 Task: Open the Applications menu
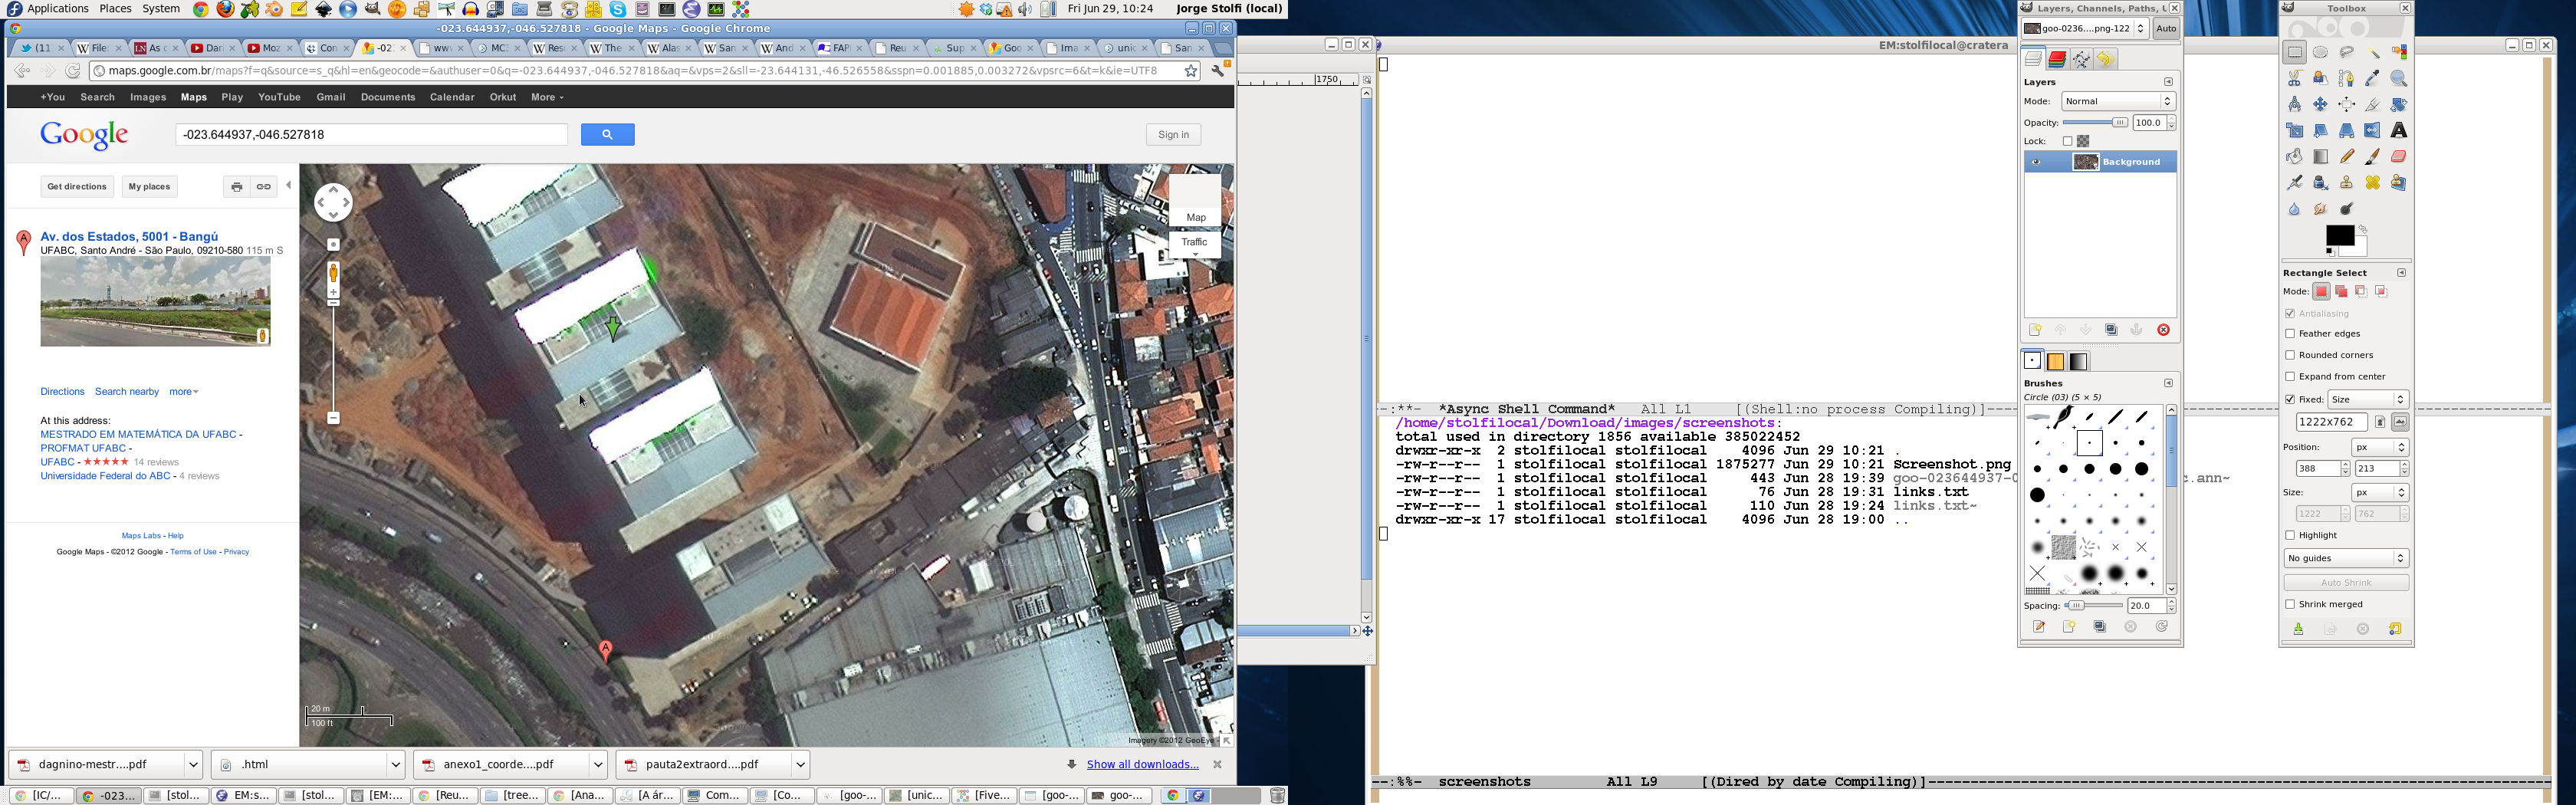pyautogui.click(x=57, y=9)
